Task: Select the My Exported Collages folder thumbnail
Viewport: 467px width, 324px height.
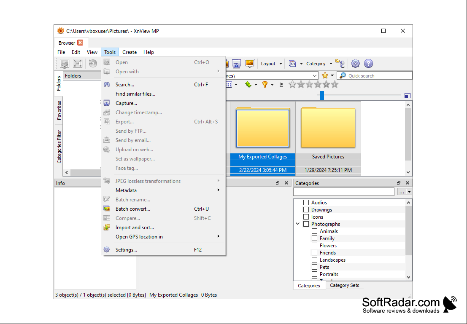Action: click(x=263, y=138)
